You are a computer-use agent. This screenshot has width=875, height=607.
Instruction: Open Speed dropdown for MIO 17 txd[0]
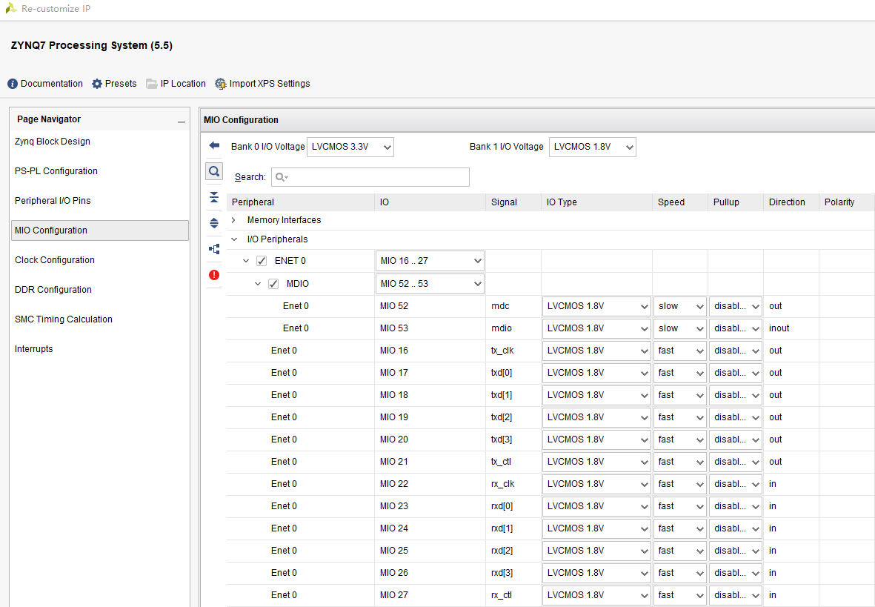click(679, 373)
